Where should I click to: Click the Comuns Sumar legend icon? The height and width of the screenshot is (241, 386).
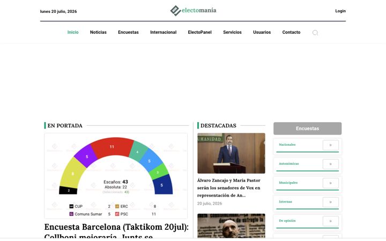71,214
